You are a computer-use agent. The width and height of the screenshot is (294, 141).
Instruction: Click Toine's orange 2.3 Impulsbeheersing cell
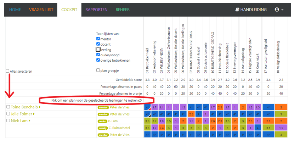pyautogui.click(x=220, y=107)
